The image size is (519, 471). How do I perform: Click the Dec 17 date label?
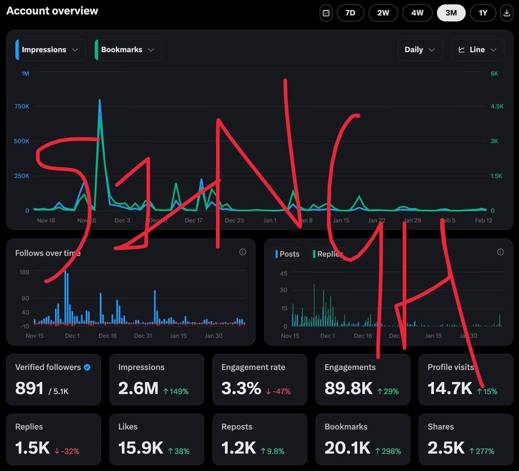[x=194, y=220]
